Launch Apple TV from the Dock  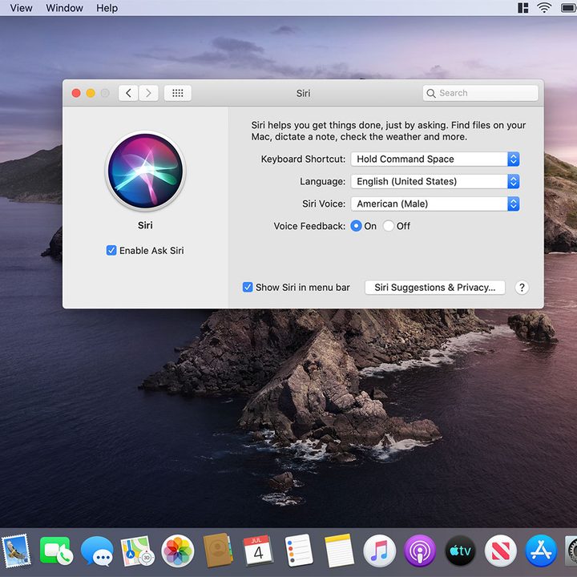[x=460, y=551]
